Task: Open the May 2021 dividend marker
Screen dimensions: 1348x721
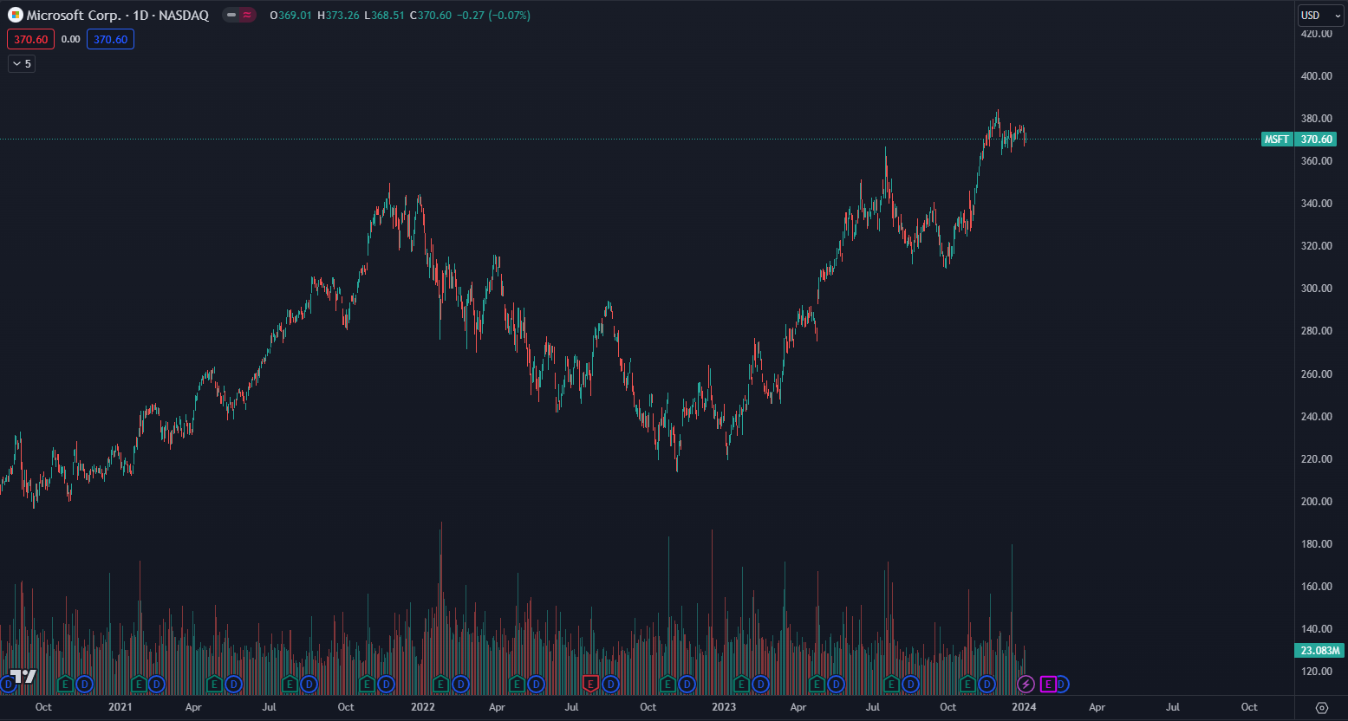Action: pos(233,684)
